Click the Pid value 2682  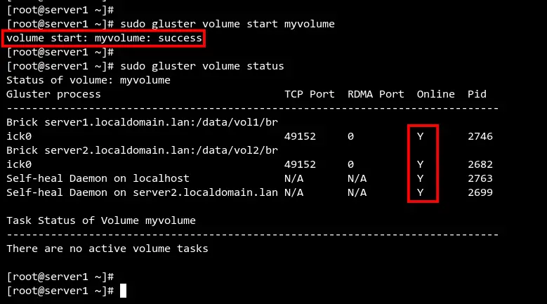click(480, 164)
